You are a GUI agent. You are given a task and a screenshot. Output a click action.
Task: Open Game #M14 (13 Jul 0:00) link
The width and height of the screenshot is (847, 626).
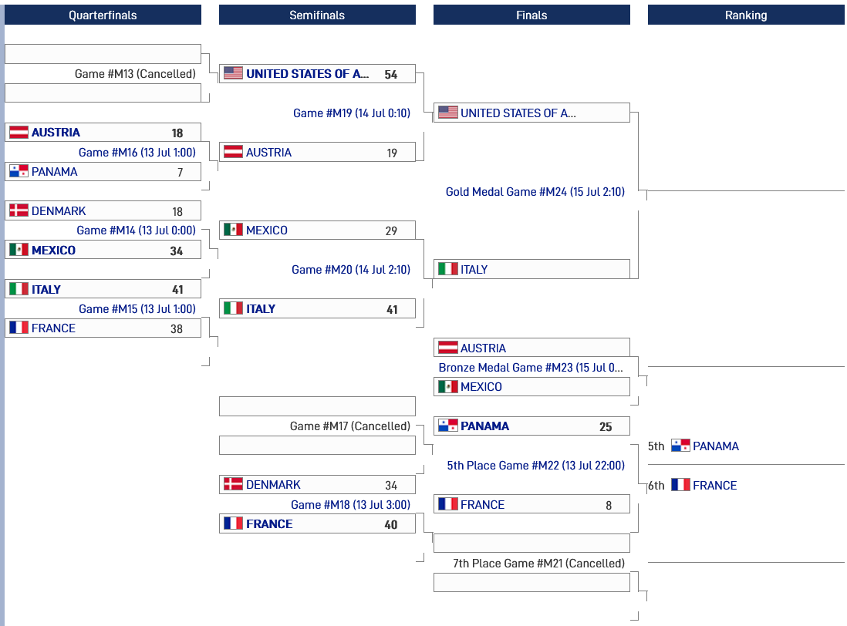[x=136, y=231]
